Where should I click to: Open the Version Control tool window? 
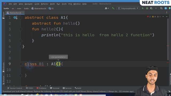[15, 88]
